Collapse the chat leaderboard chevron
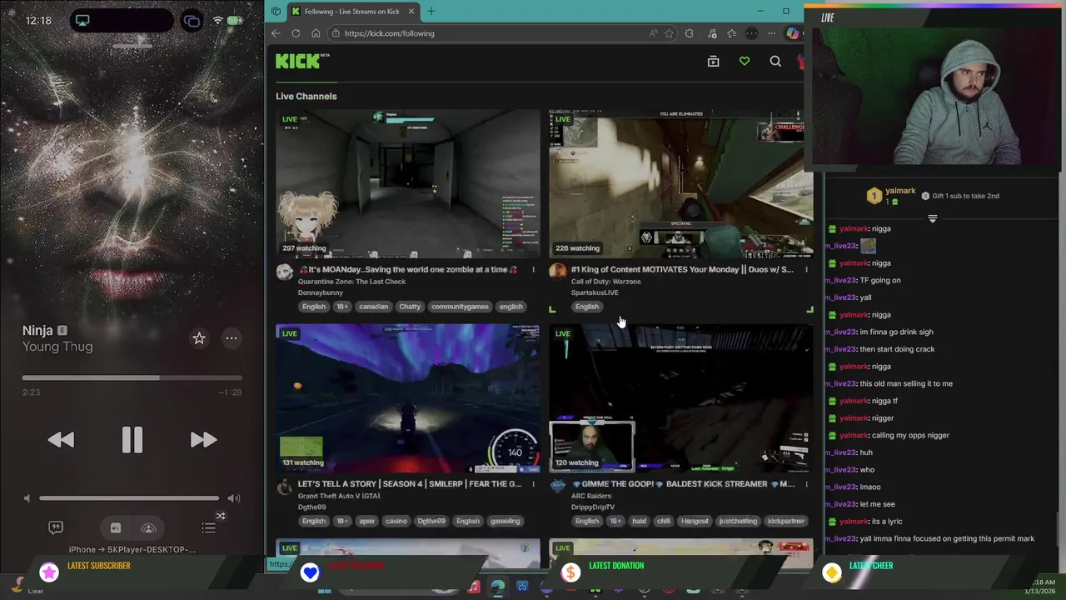This screenshot has height=600, width=1066. tap(933, 219)
